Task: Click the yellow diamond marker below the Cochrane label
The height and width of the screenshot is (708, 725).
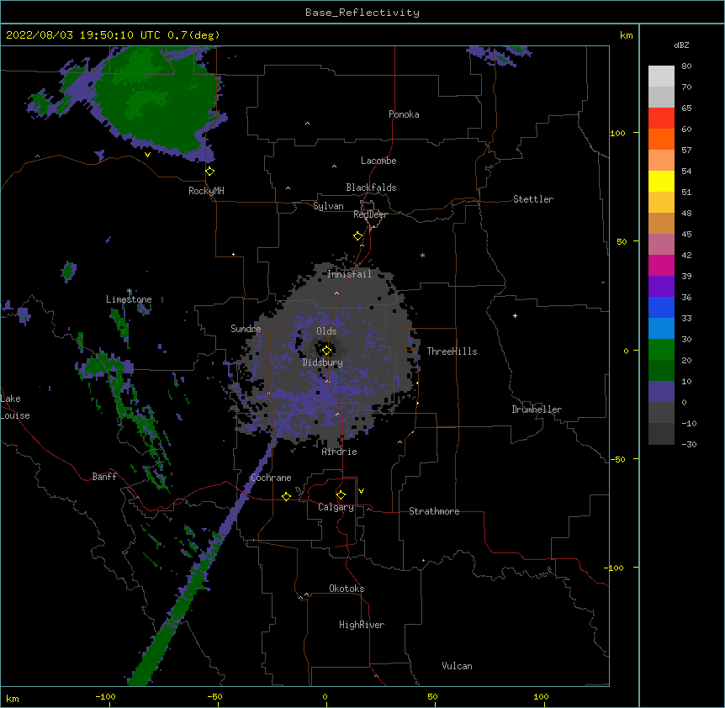Action: 286,496
